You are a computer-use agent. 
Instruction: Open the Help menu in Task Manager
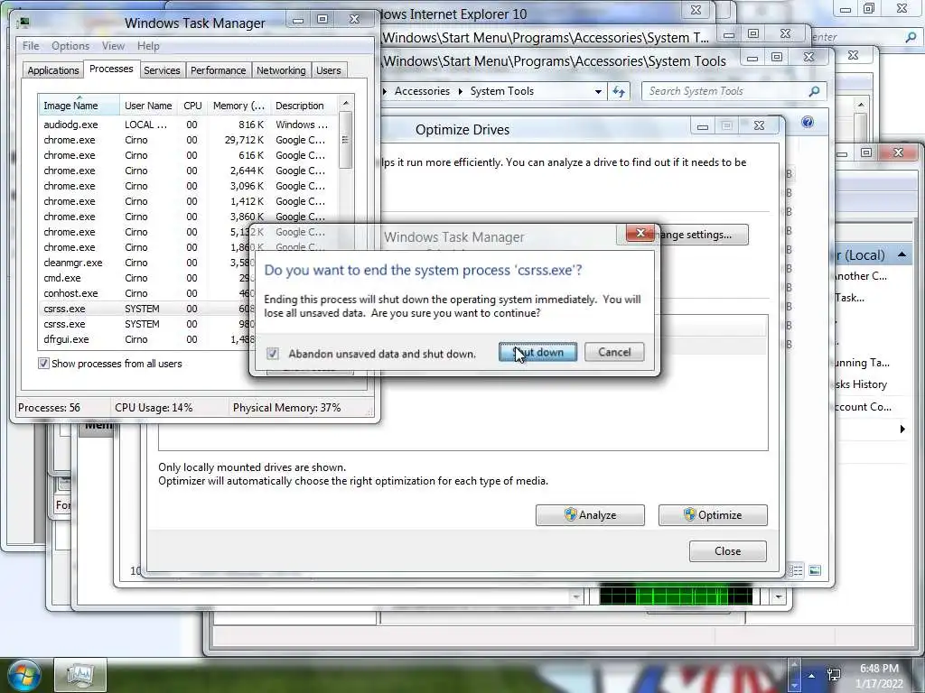coord(148,46)
